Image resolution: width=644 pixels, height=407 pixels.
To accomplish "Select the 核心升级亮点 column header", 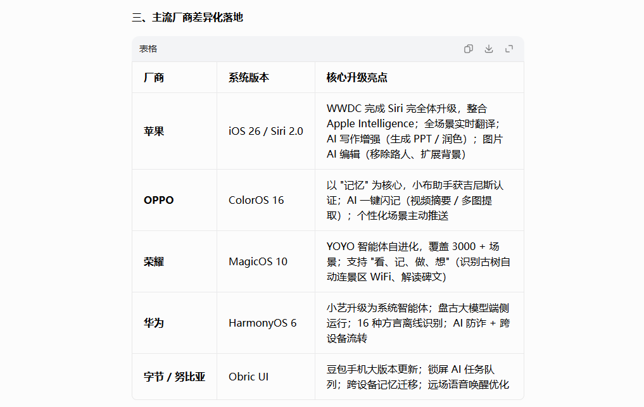I will pos(419,77).
